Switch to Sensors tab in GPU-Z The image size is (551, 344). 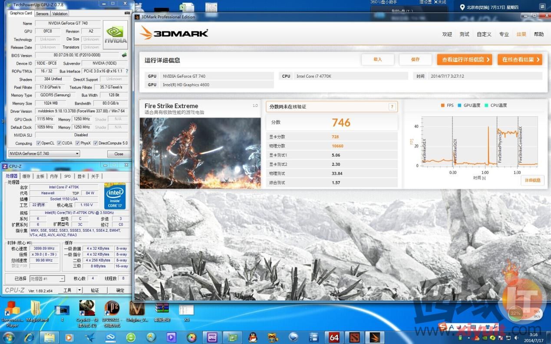(x=42, y=13)
